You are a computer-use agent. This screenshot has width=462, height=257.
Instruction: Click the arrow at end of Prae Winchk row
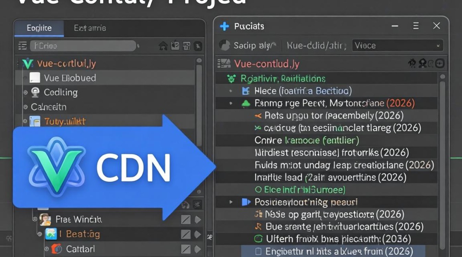pyautogui.click(x=198, y=219)
